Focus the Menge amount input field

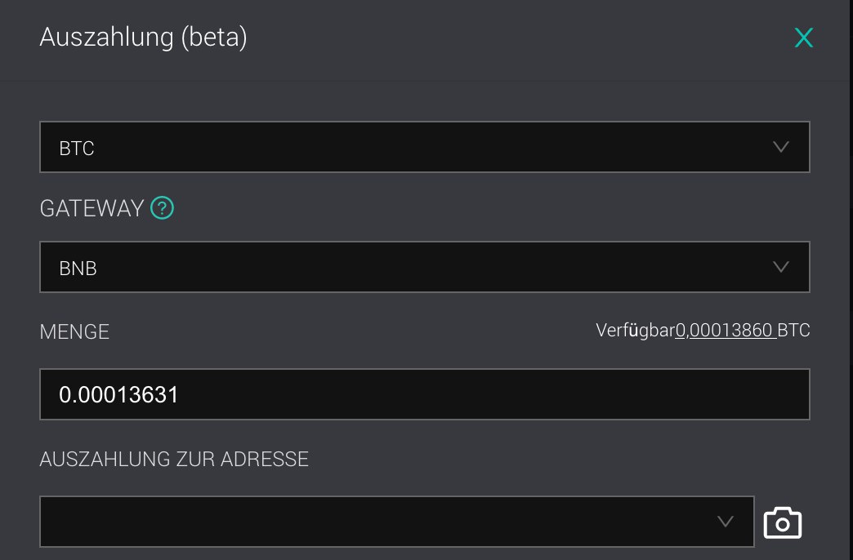pos(425,394)
